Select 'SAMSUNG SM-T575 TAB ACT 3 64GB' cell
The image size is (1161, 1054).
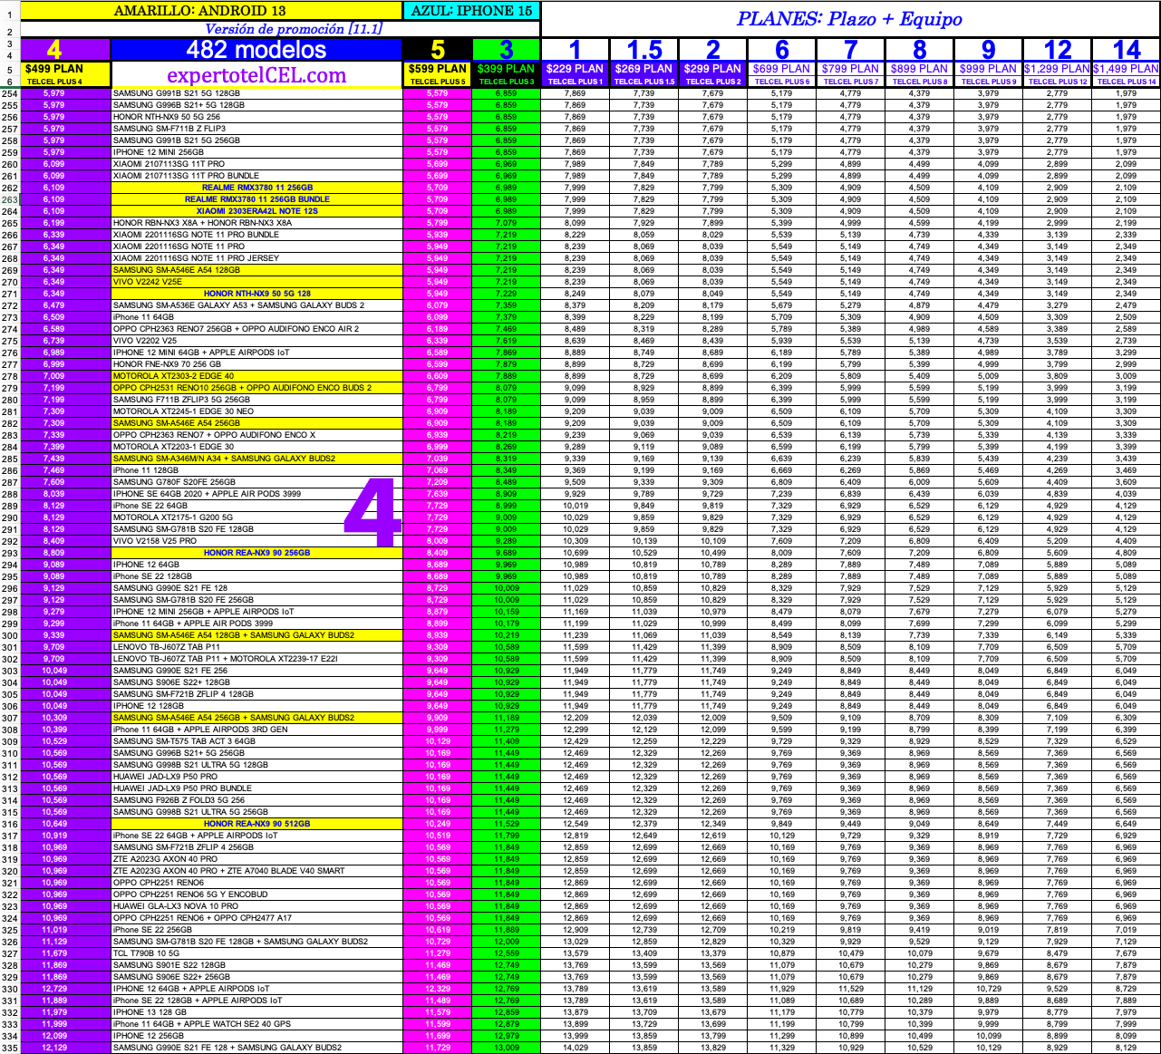click(x=256, y=741)
